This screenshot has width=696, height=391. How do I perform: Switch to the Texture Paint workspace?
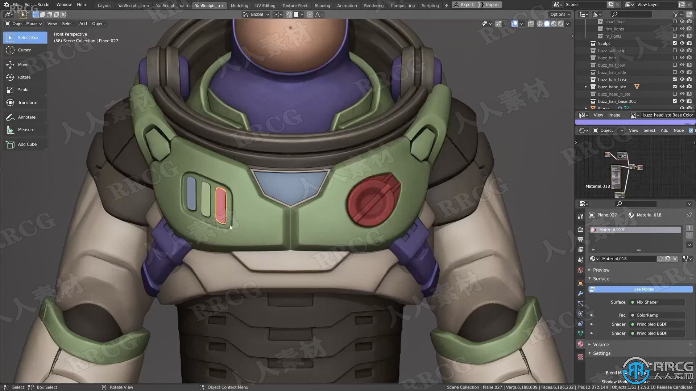click(295, 5)
